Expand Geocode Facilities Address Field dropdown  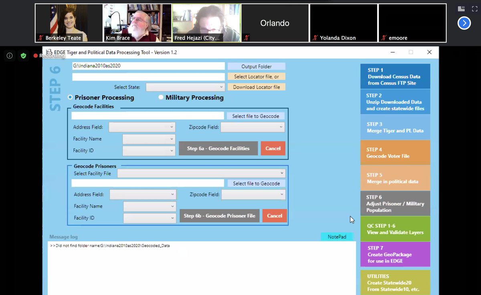point(142,127)
